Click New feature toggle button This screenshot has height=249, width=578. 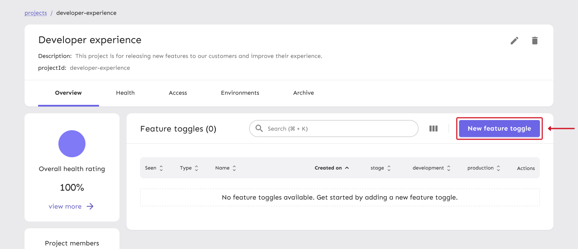(499, 129)
